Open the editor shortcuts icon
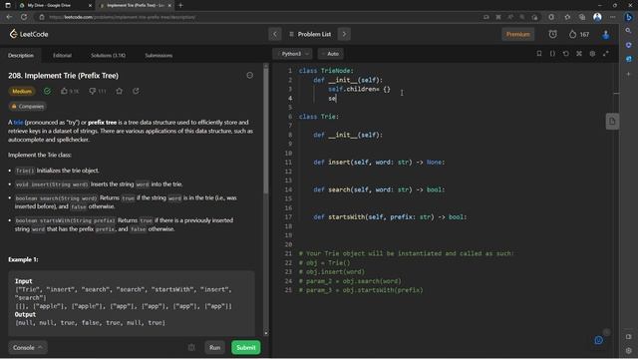Screen dimensions: 638x359 (579, 53)
